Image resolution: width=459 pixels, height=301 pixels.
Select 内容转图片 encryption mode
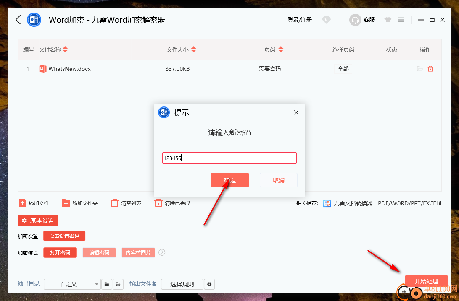click(138, 252)
